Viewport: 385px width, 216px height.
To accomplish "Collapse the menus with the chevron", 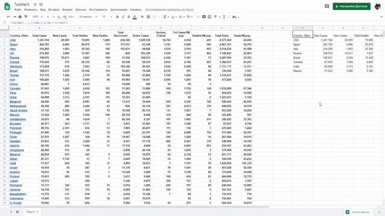I will [381, 17].
